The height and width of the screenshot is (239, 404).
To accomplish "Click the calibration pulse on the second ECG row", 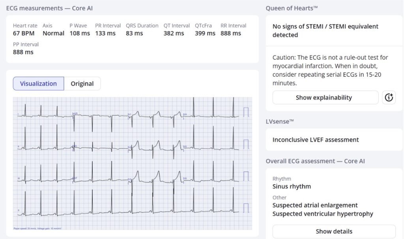I will coord(246,144).
